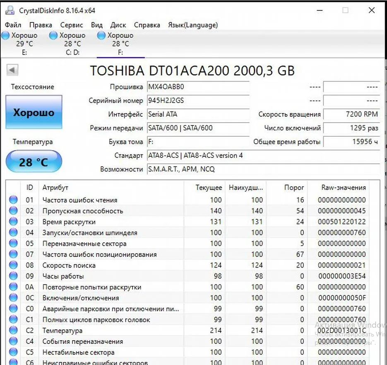Click the Общее время работы label

pos(287,142)
